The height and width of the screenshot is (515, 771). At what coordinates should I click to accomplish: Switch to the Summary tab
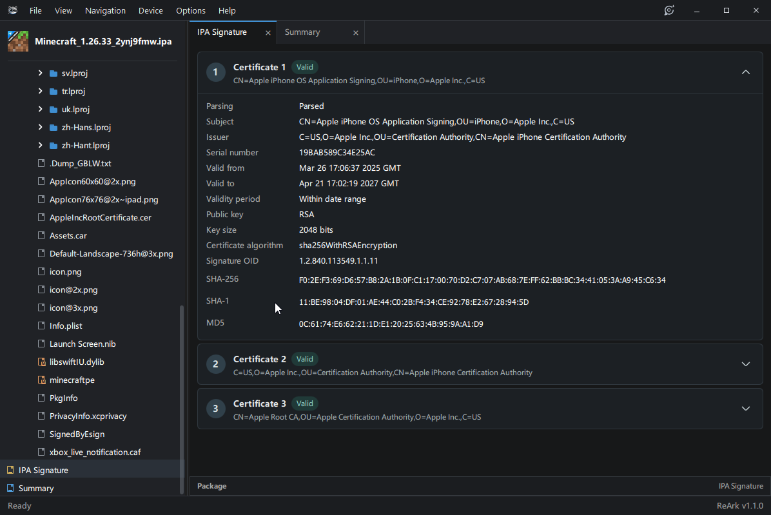click(302, 32)
